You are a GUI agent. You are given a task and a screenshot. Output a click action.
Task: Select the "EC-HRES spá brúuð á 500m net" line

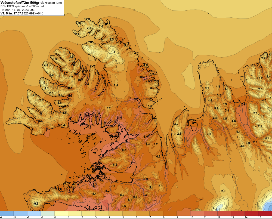(x=22, y=6)
